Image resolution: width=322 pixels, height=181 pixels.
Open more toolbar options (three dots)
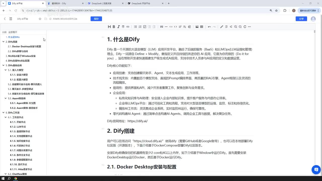coord(250,27)
